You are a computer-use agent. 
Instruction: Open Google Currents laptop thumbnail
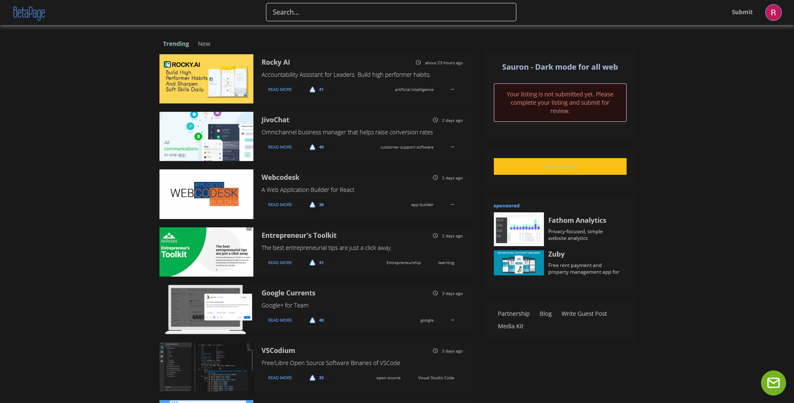[x=206, y=310]
